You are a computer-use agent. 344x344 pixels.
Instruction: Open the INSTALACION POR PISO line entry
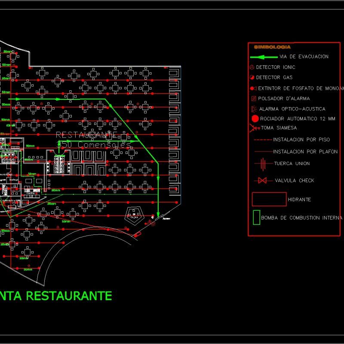coord(263,140)
